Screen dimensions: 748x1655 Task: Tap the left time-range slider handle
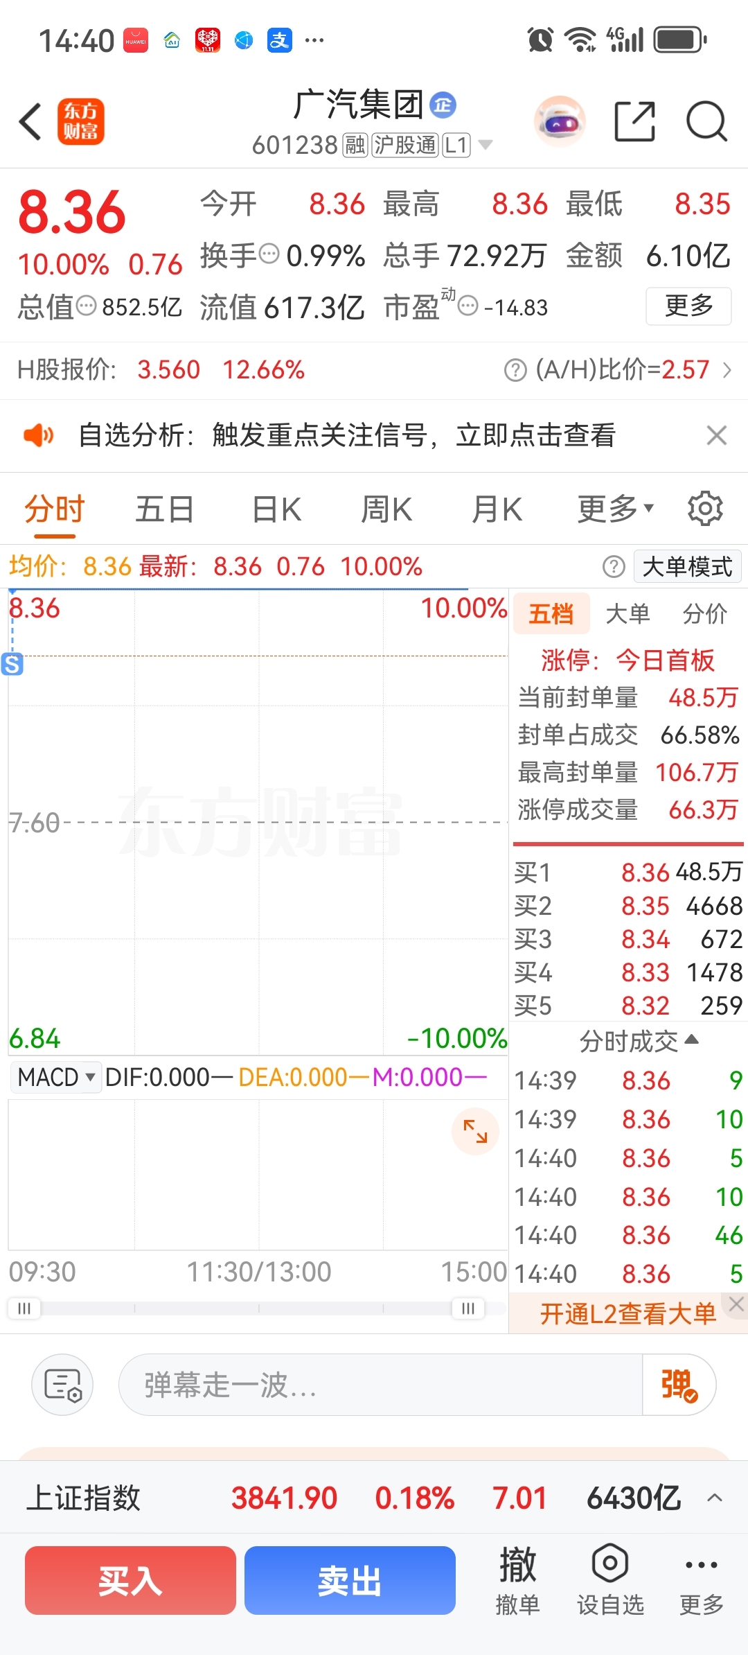point(24,1308)
